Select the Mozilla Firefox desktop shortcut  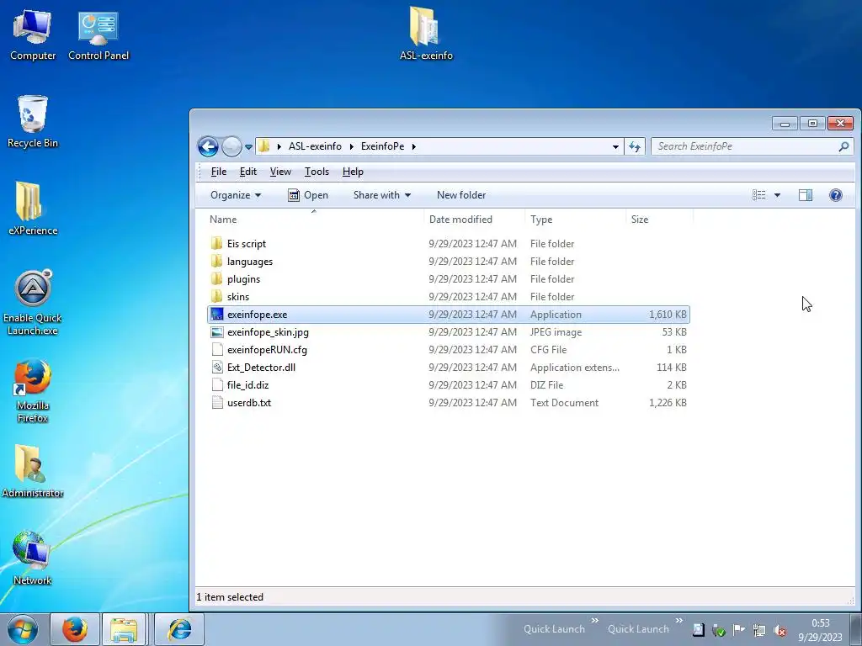tap(33, 391)
